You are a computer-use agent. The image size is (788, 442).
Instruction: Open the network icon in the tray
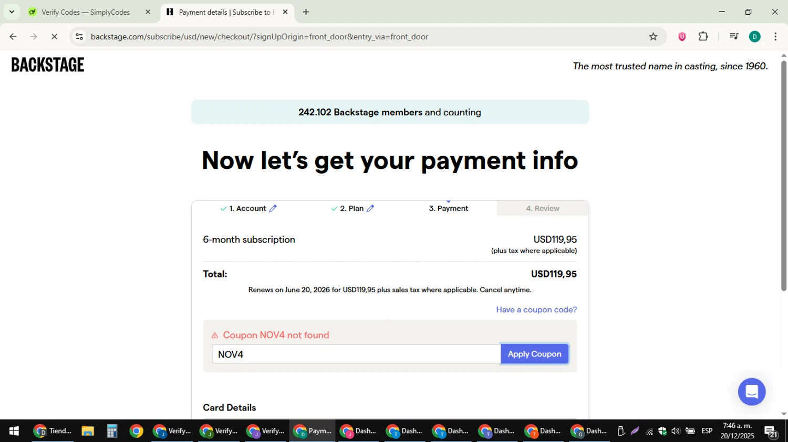(x=649, y=431)
